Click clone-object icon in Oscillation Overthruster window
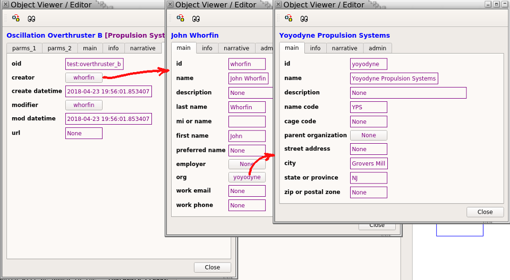This screenshot has width=510, height=280. [16, 19]
